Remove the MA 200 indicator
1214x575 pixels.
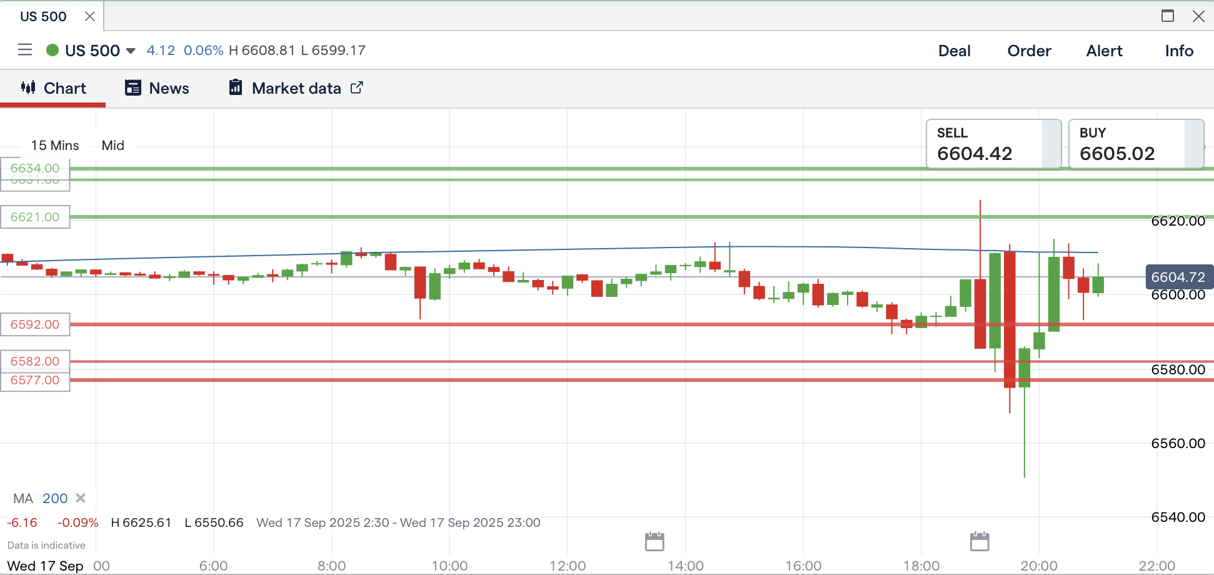(81, 498)
